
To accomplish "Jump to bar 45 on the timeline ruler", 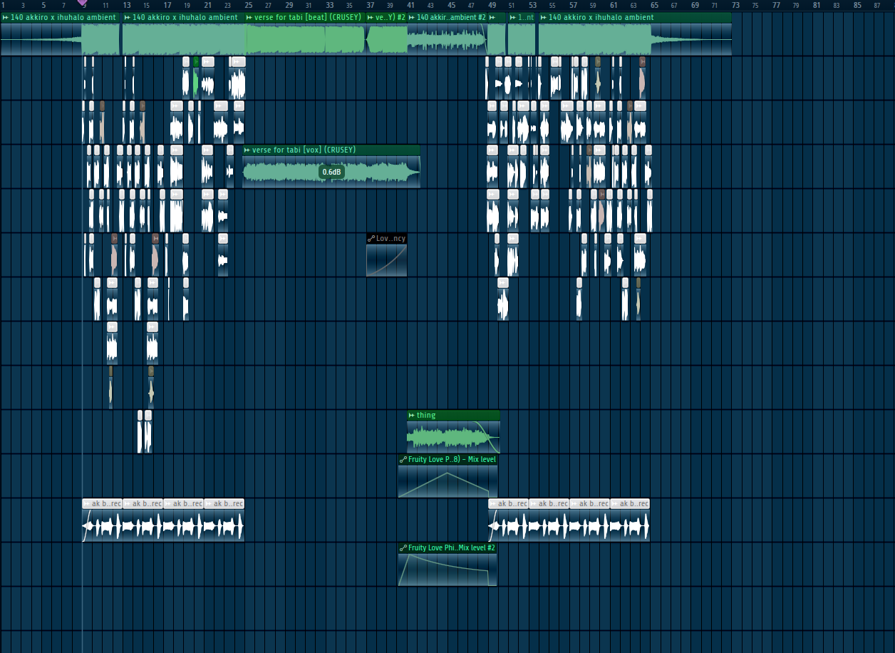I will click(x=452, y=5).
